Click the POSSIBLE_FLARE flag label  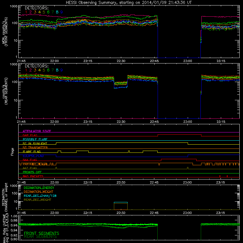[35, 139]
